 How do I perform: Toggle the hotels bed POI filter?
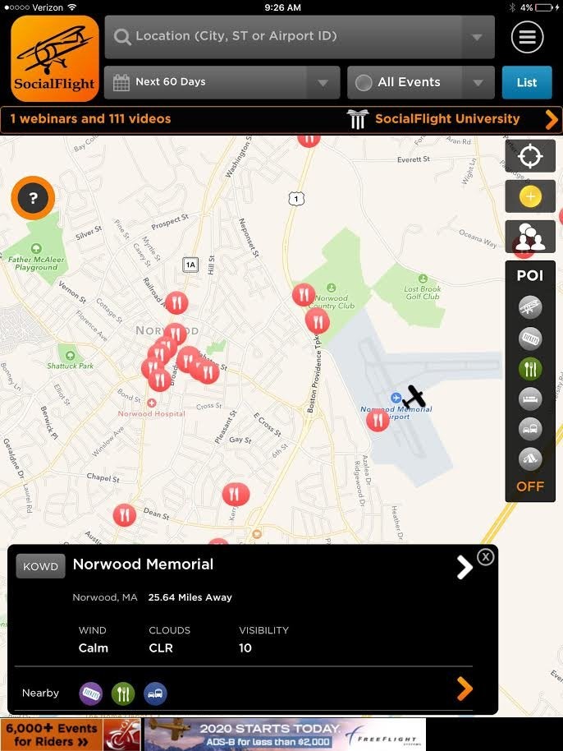(x=530, y=399)
